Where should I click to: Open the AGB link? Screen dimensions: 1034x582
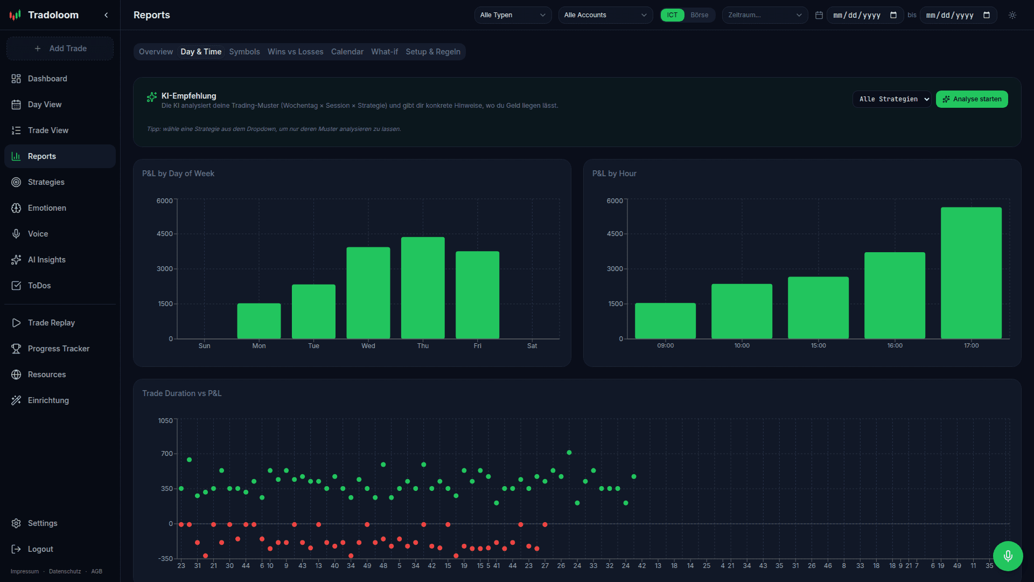(x=97, y=571)
